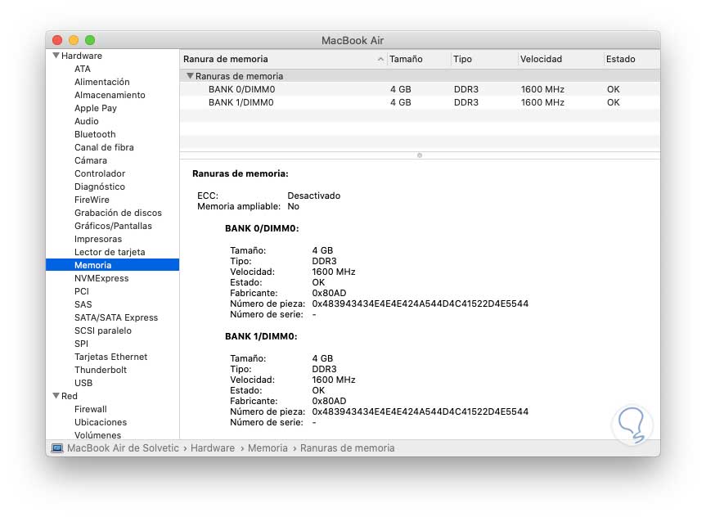Click Memoria in the path bar
This screenshot has width=706, height=517.
coord(268,448)
